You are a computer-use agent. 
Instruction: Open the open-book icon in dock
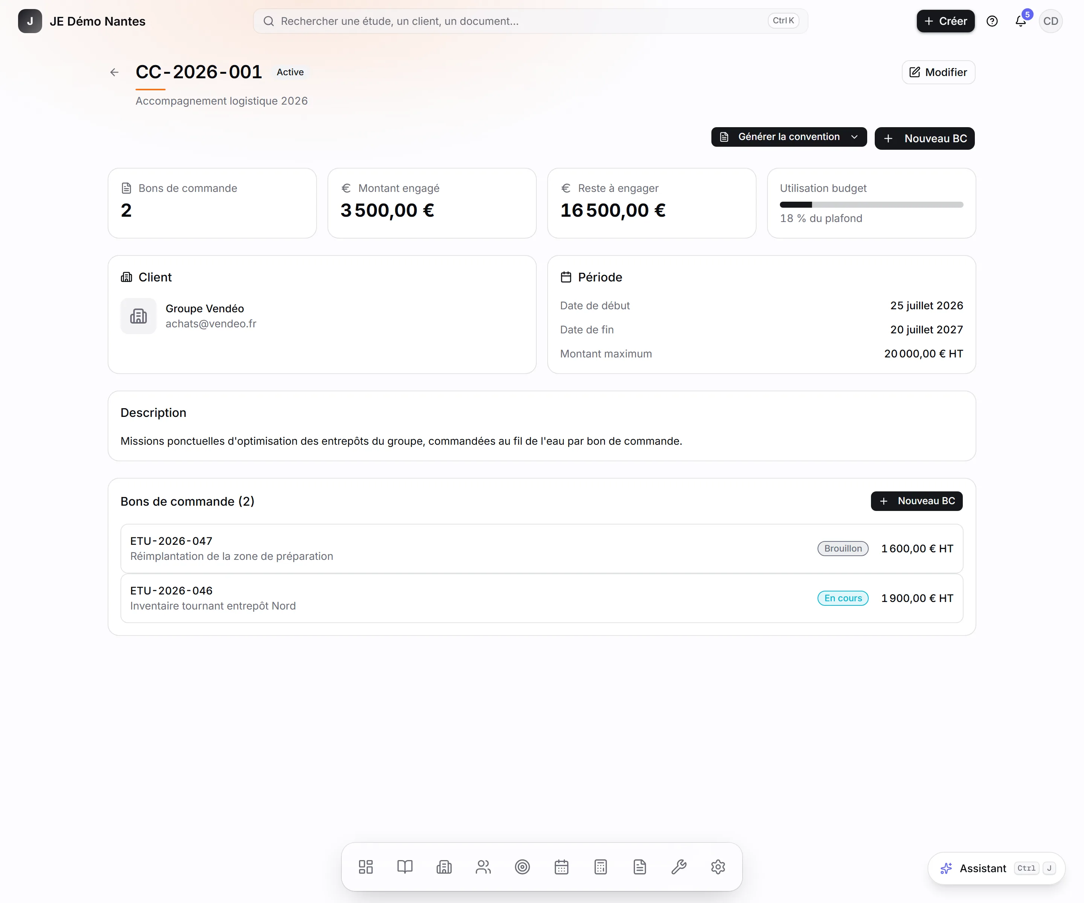tap(405, 867)
